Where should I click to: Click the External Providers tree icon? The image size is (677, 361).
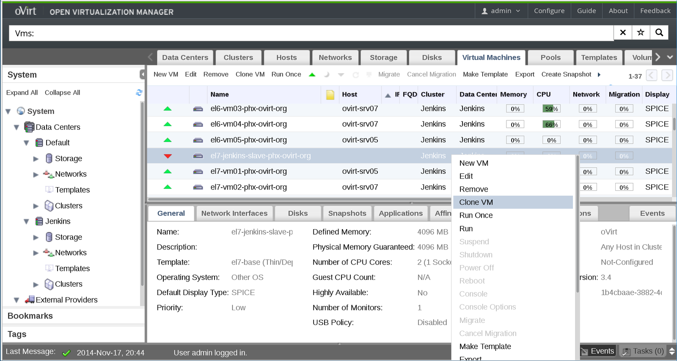pyautogui.click(x=30, y=300)
